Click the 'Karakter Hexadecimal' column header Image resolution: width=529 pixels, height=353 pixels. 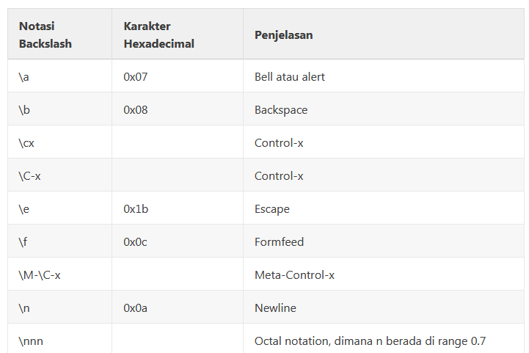pos(158,34)
